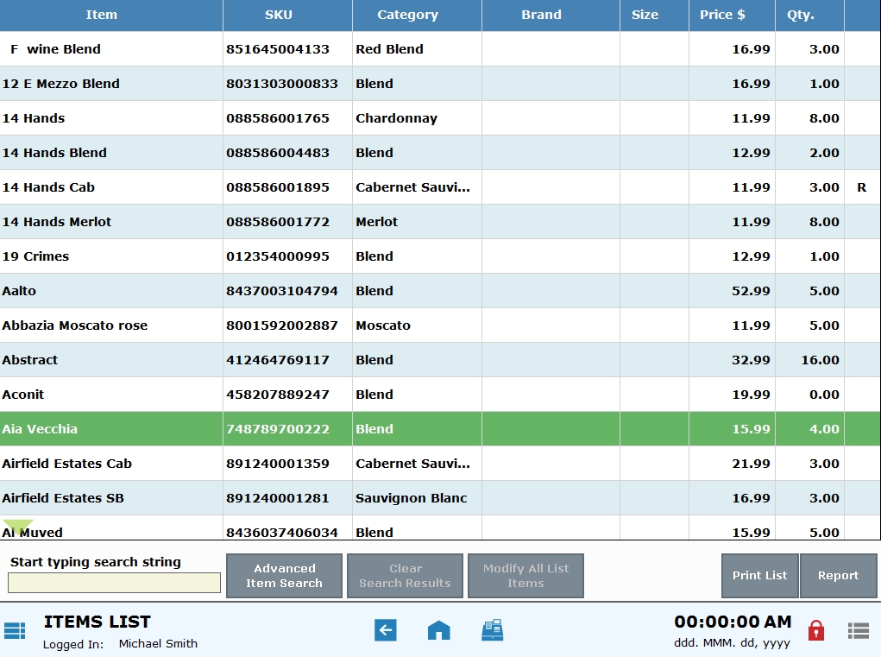Click the R flag on 14 Hands Cab row

click(861, 187)
